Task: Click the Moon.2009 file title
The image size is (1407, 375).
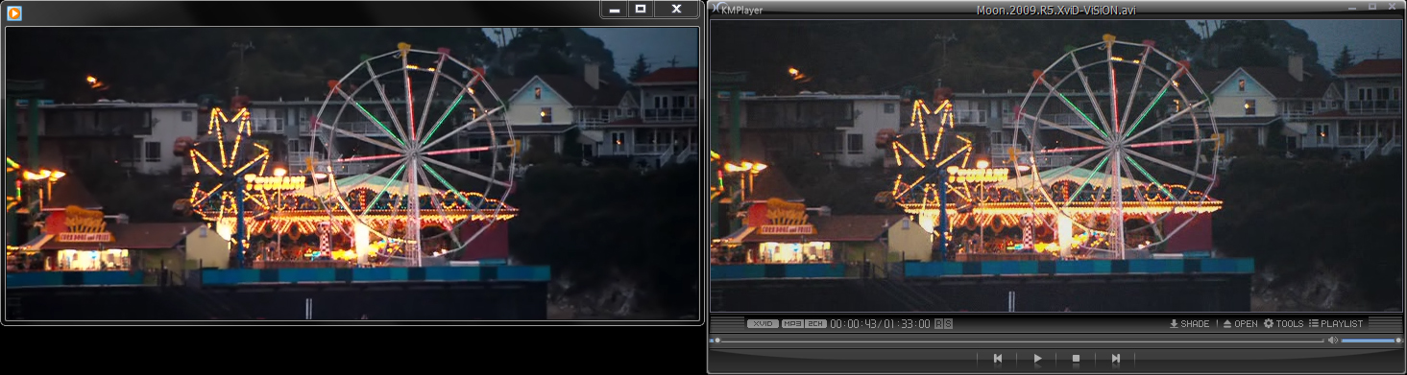Action: [x=1055, y=10]
